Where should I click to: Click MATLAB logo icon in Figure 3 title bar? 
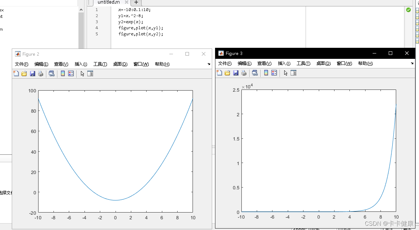(x=221, y=53)
